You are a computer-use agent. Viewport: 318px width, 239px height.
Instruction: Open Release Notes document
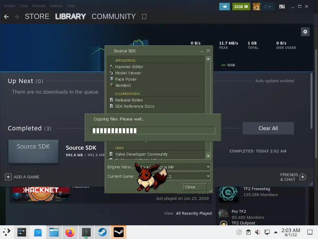tap(129, 100)
